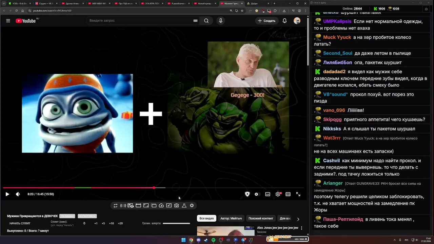The width and height of the screenshot is (434, 244).
Task: Mute the video with the speaker icon
Action: (18, 194)
